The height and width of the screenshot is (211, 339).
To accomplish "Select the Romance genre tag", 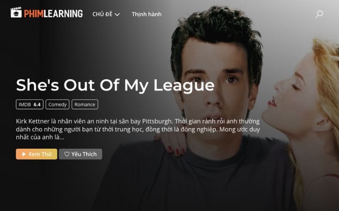I will (x=85, y=104).
